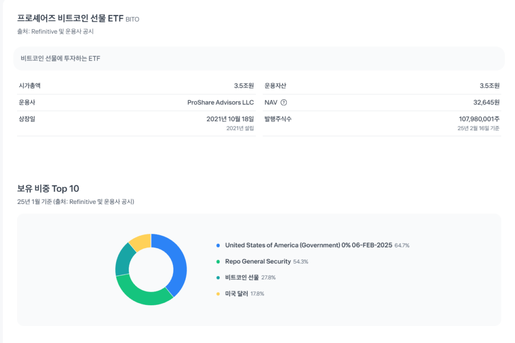This screenshot has height=343, width=515.
Task: Click the 시가총액 value 3.5조원
Action: coord(244,85)
